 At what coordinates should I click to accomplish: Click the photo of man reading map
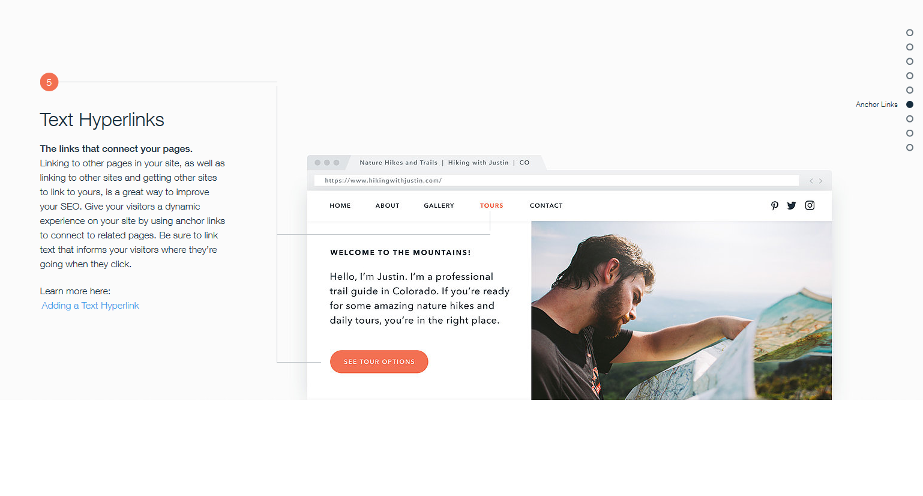[681, 310]
